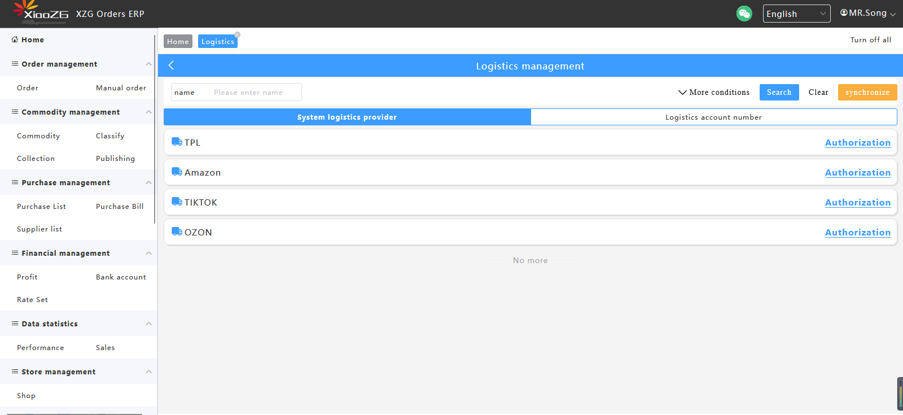Viewport: 903px width, 415px height.
Task: Click the WeChat icon in header
Action: click(x=744, y=14)
